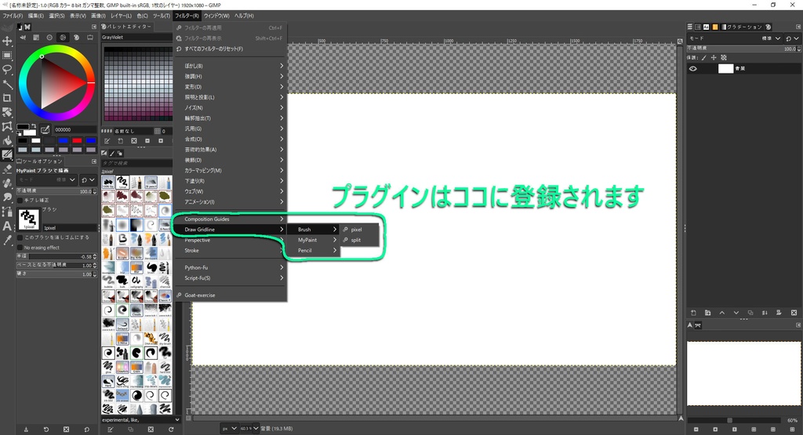Create new layer group
Image resolution: width=803 pixels, height=435 pixels.
708,313
